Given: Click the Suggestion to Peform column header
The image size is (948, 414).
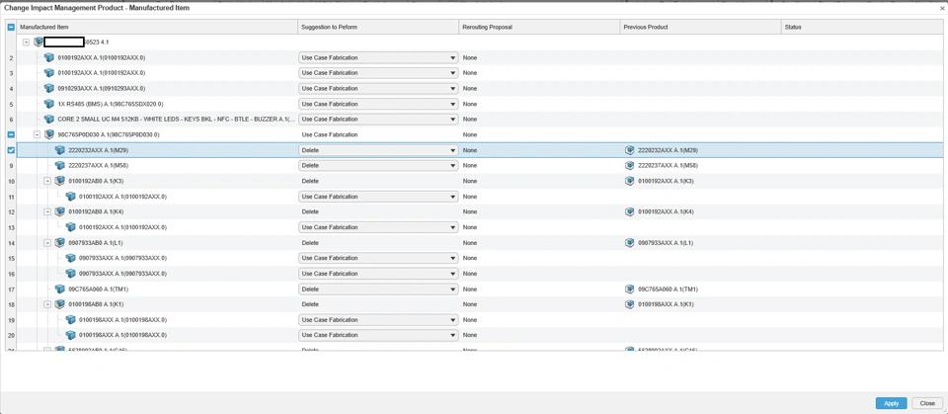Looking at the screenshot, I should click(330, 28).
